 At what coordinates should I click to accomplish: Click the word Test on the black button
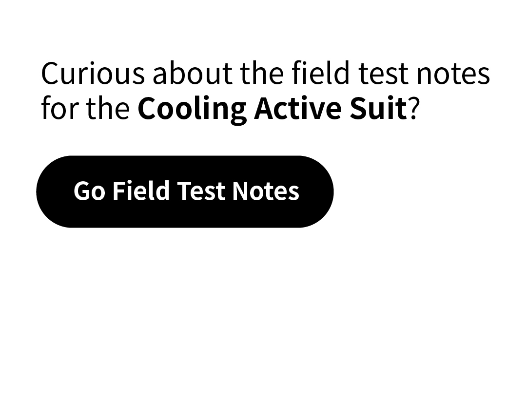[201, 191]
